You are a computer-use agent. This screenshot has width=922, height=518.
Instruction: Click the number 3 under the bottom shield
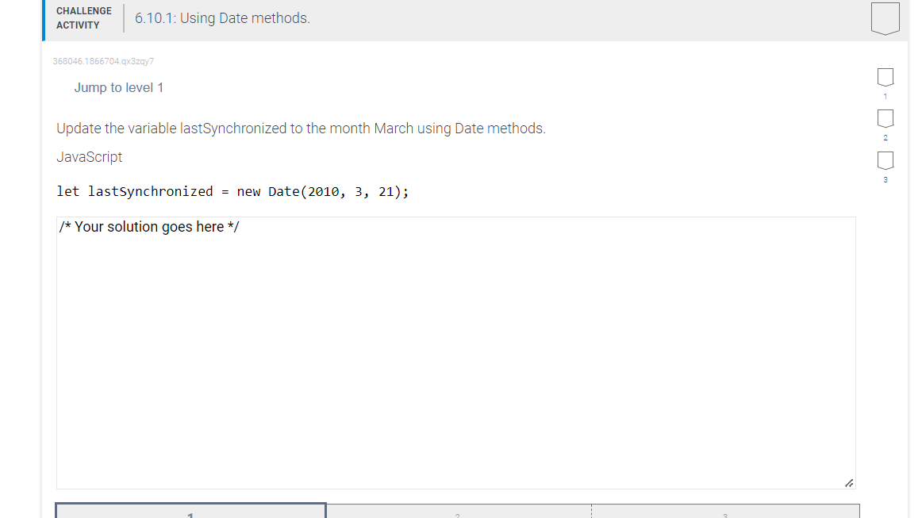(885, 179)
